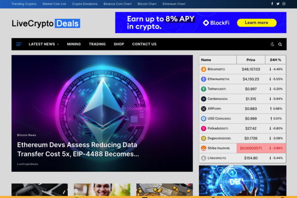Open the smiling man article thumbnail
297x198 pixels.
pos(102,190)
